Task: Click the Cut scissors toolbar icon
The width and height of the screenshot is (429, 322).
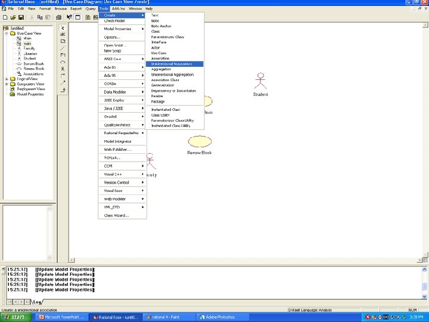Action: pos(32,17)
